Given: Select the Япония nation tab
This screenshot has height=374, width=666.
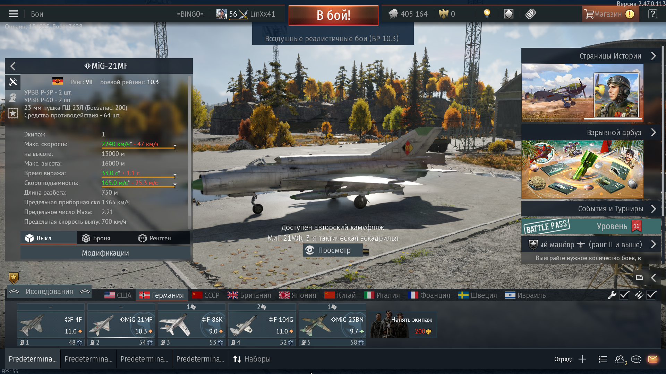Looking at the screenshot, I should (x=298, y=295).
